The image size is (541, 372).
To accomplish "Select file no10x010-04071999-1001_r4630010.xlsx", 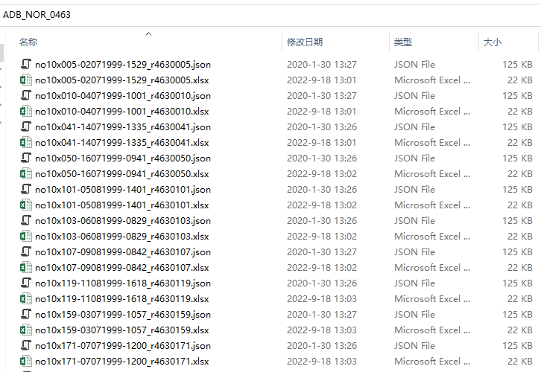I will coord(122,112).
